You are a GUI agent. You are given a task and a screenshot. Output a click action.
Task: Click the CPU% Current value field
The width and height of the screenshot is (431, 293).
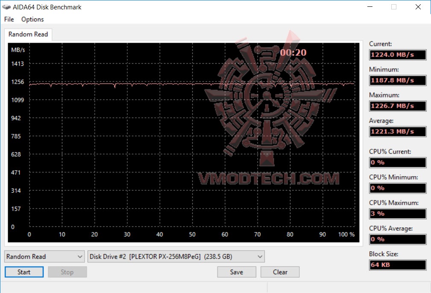tap(397, 162)
